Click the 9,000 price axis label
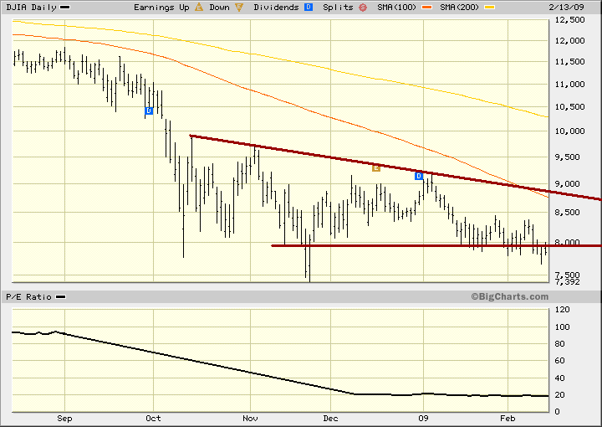This screenshot has height=427, width=602. pyautogui.click(x=568, y=184)
